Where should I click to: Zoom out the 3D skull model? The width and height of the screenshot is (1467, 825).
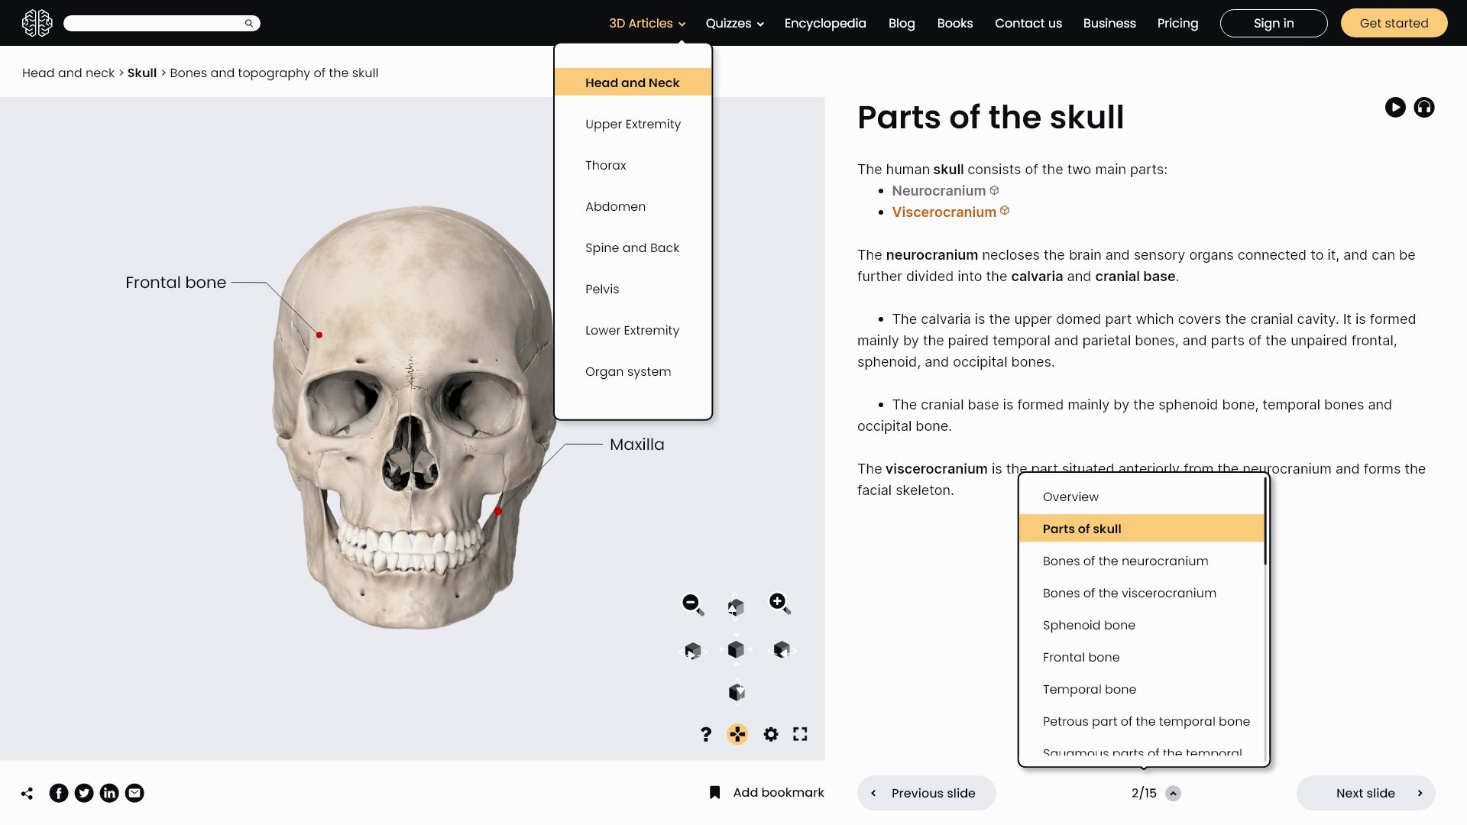pyautogui.click(x=692, y=604)
